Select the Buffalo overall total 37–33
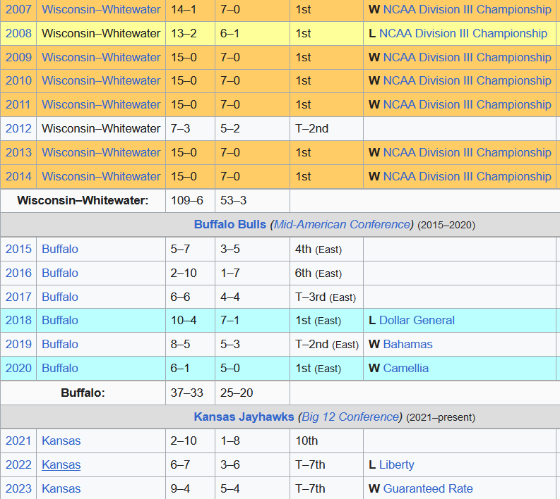Screen dimensions: 560x499 (x=187, y=393)
